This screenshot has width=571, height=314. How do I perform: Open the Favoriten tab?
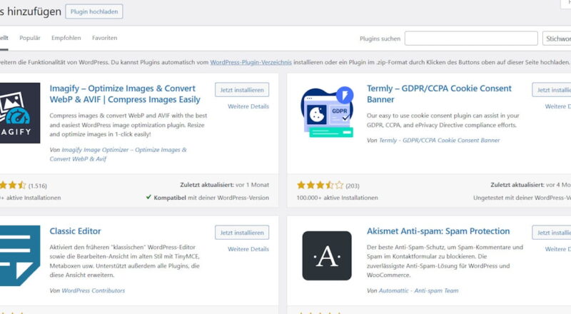pyautogui.click(x=104, y=38)
